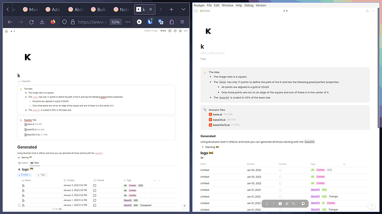Screen dimensions: 382x214
Task: Open the Edit menu in Anytype
Action: (x=216, y=6)
